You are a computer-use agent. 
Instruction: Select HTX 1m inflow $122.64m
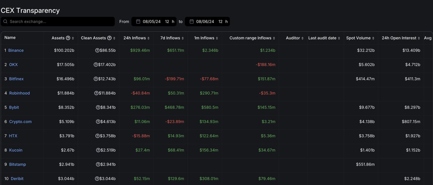point(209,136)
